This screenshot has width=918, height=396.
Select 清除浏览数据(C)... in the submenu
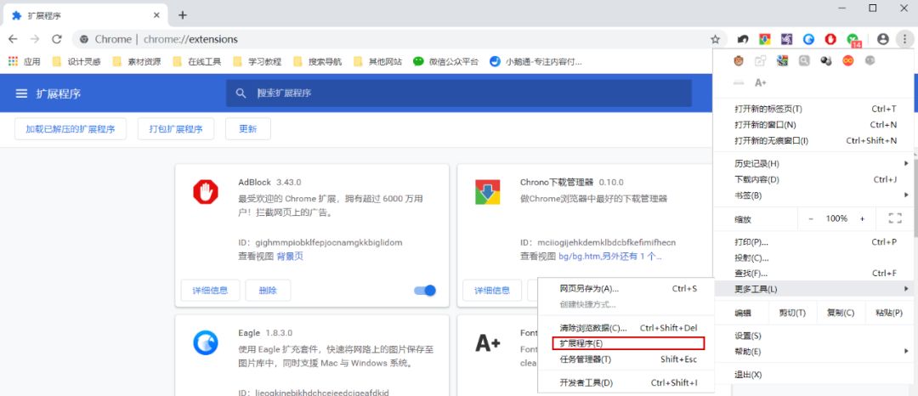pyautogui.click(x=626, y=328)
